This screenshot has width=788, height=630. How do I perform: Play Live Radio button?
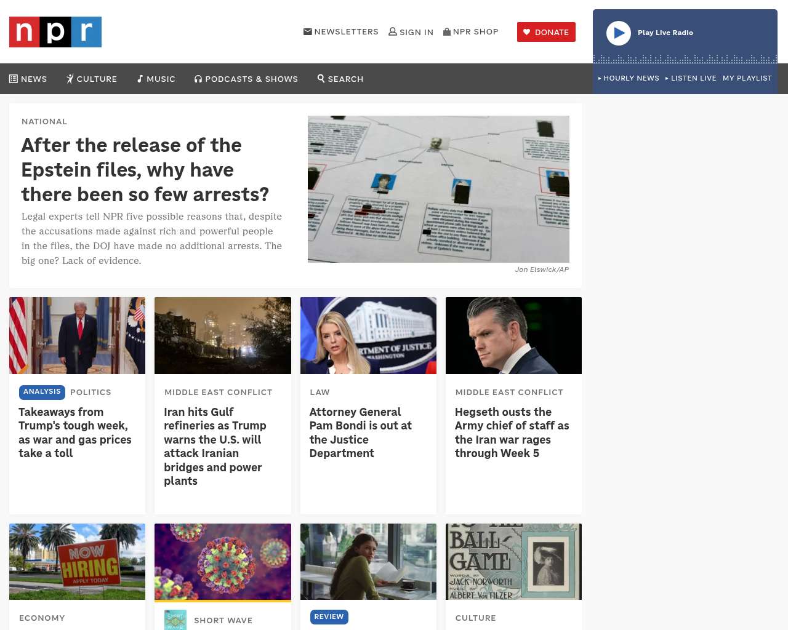619,33
